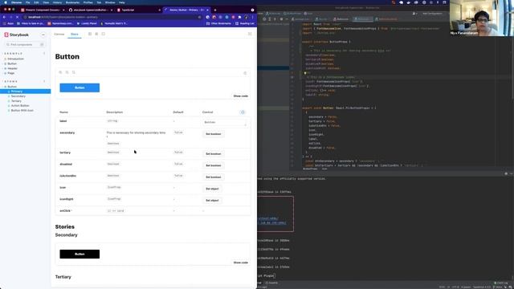This screenshot has width=514, height=289.
Task: Expand the Page item in sidebar
Action: [10, 73]
